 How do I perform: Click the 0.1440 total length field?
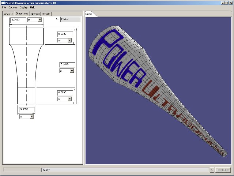point(67,65)
